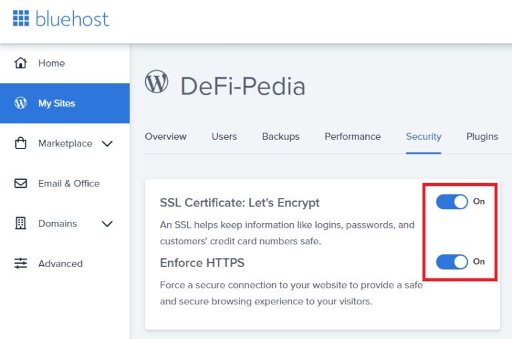Click the Security tab

pos(423,137)
